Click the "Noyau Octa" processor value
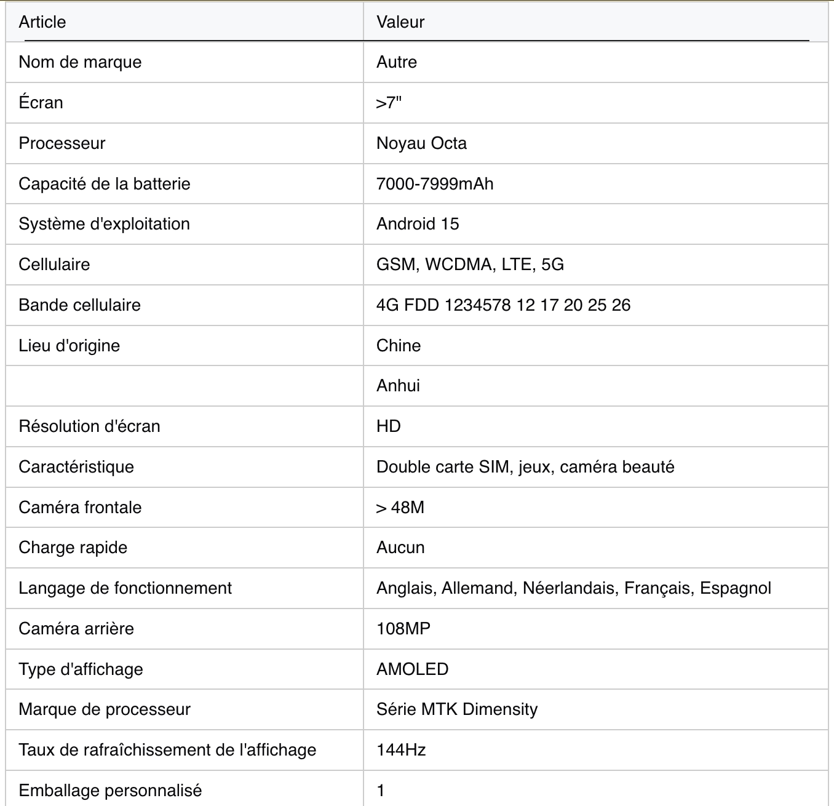This screenshot has width=834, height=806. point(421,143)
